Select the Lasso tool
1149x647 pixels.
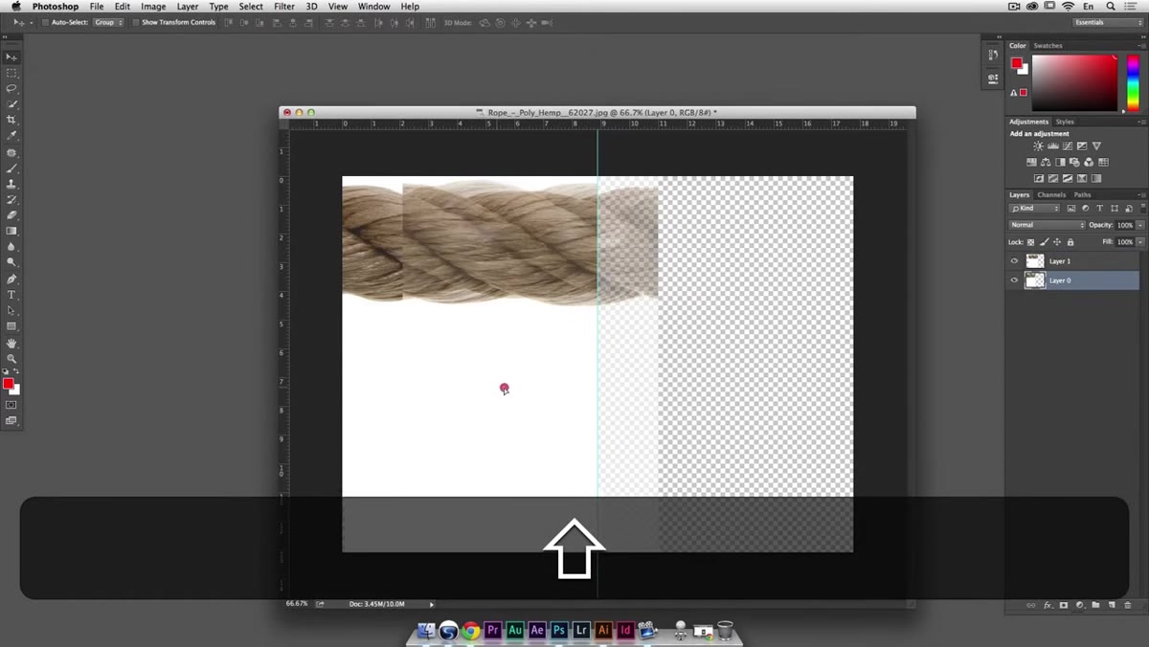tap(11, 88)
